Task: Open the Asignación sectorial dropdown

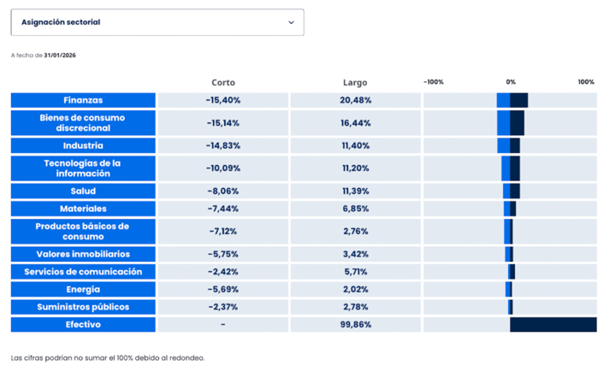Action: pos(157,22)
